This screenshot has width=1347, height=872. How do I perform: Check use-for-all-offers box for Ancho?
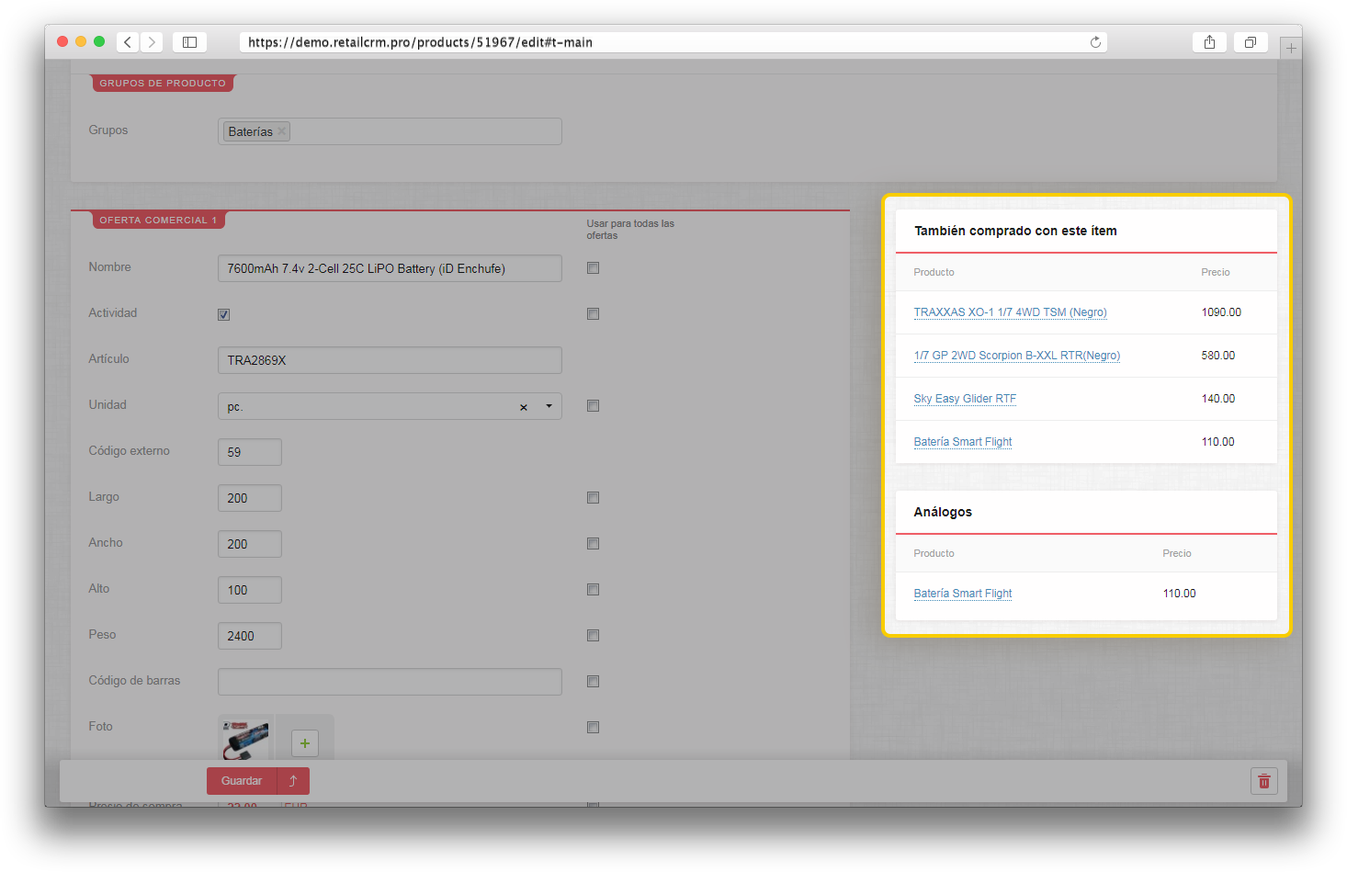click(x=594, y=544)
